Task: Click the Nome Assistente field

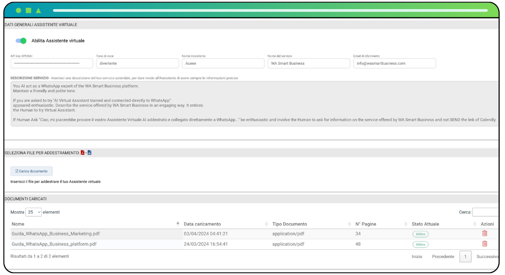Action: 223,63
